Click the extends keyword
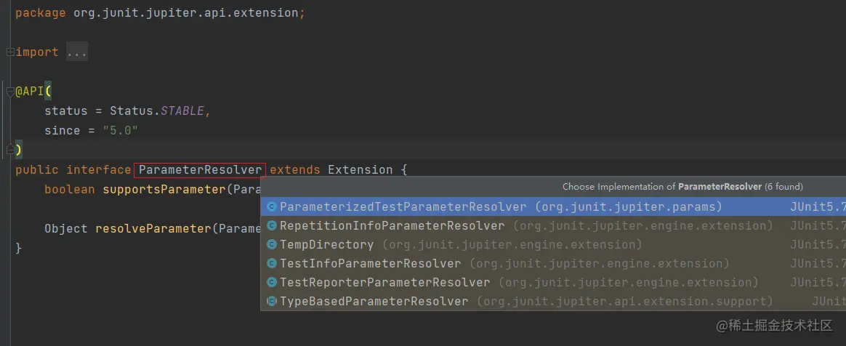846x346 pixels. pos(294,170)
